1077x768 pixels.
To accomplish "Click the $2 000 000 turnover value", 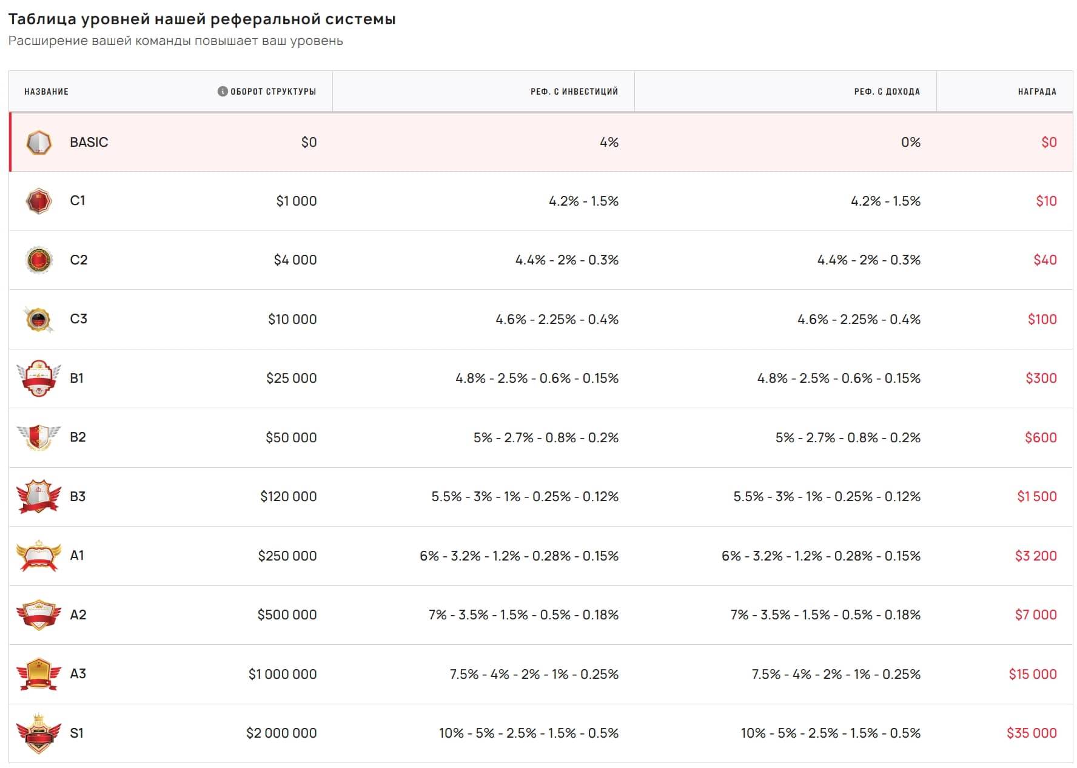I will [x=281, y=733].
